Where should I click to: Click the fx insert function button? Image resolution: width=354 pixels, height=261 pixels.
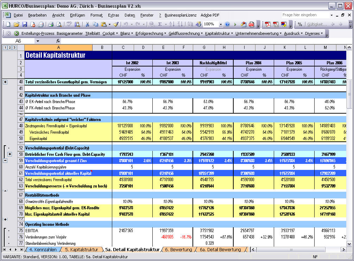[58, 41]
